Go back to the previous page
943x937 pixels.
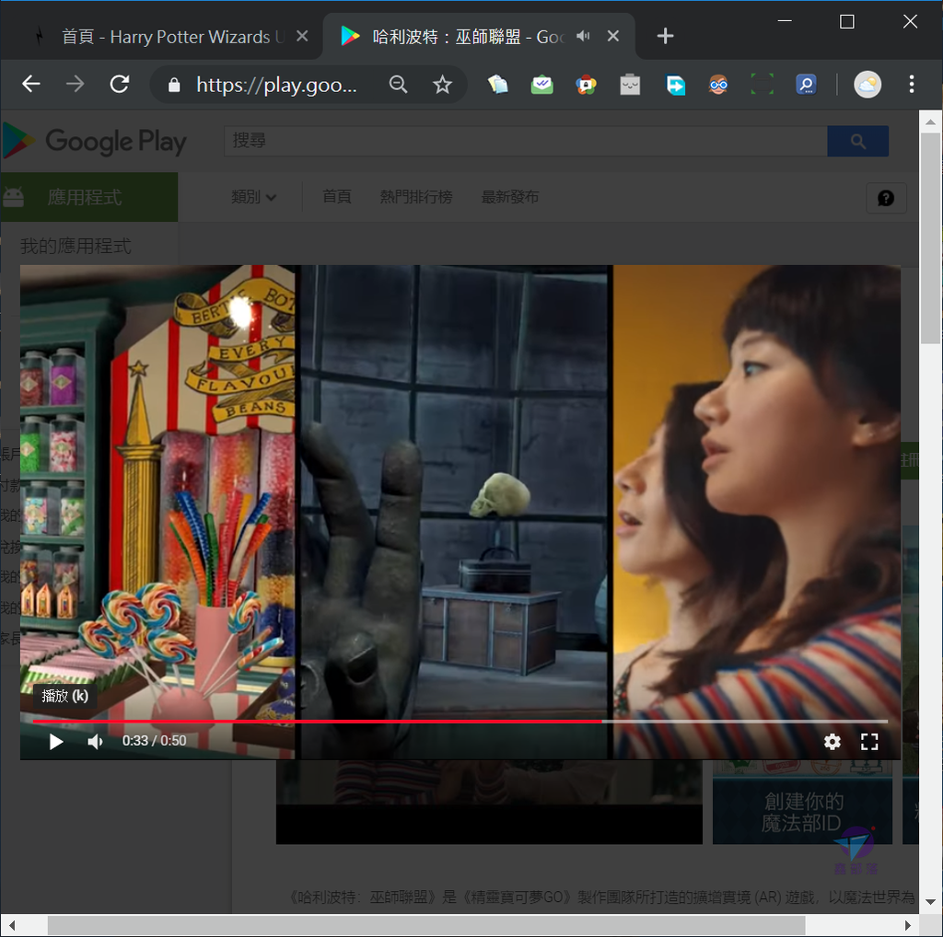point(30,84)
